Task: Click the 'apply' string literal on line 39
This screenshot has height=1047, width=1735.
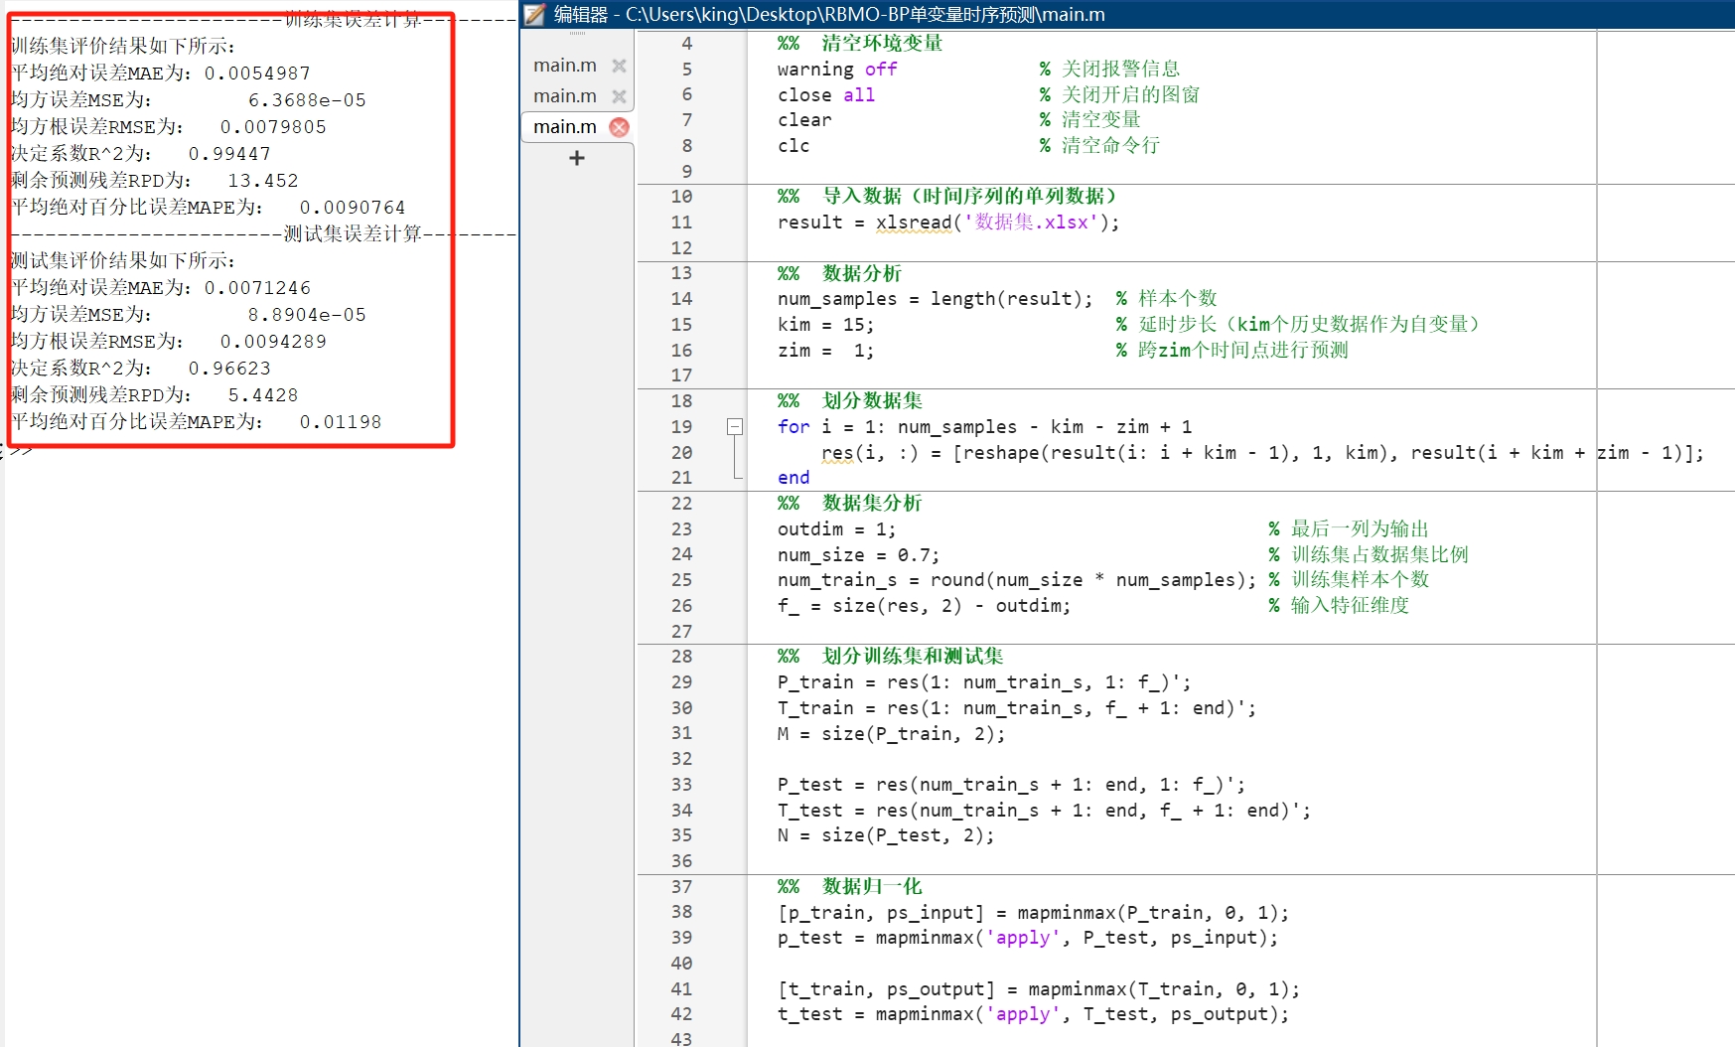Action: [1024, 938]
